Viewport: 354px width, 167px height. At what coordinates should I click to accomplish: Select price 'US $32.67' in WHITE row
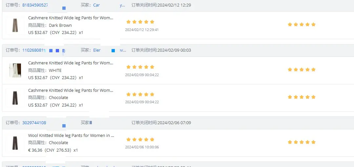tap(38, 78)
